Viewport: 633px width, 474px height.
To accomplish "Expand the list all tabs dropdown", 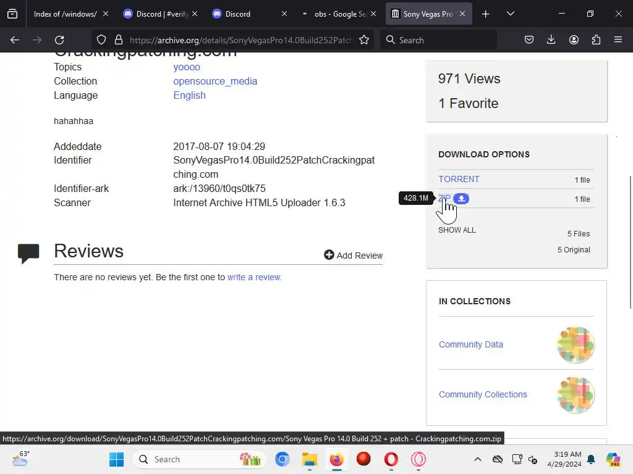I will pos(510,14).
